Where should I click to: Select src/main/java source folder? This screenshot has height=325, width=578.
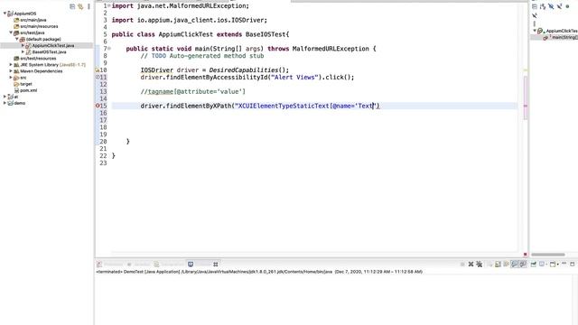pos(33,20)
